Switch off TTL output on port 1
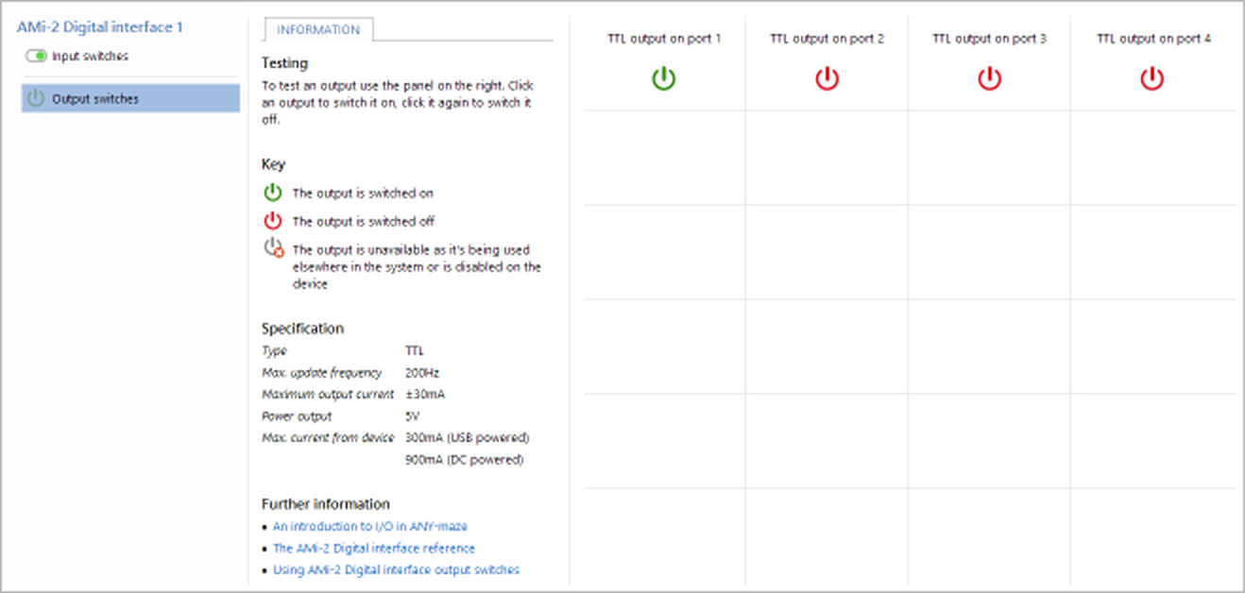 (664, 78)
